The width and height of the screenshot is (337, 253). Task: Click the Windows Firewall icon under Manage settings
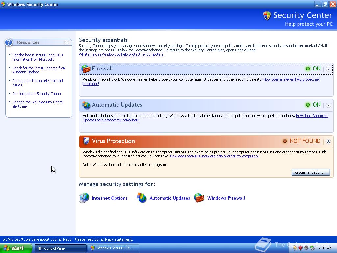click(x=199, y=198)
